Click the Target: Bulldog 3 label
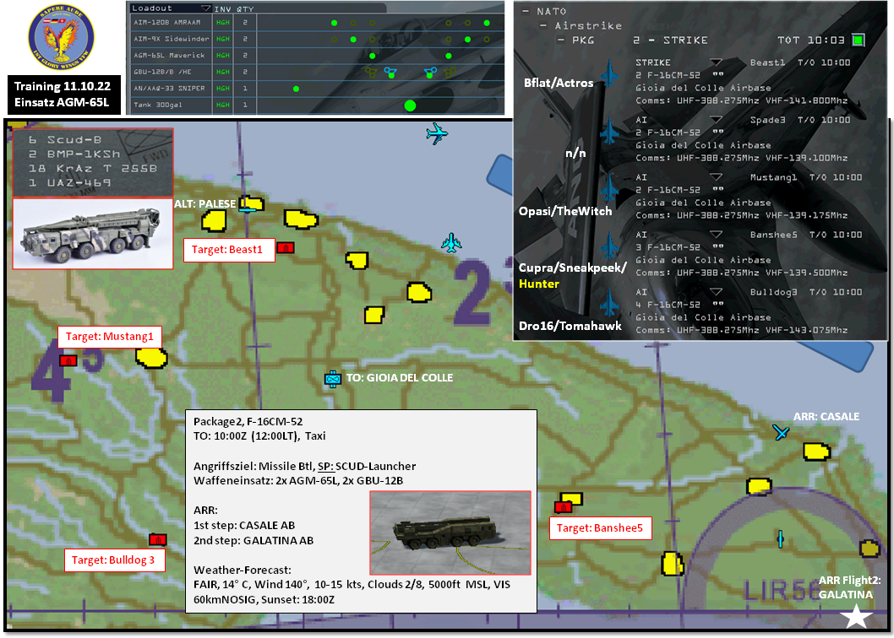The height and width of the screenshot is (638, 894). [x=115, y=560]
